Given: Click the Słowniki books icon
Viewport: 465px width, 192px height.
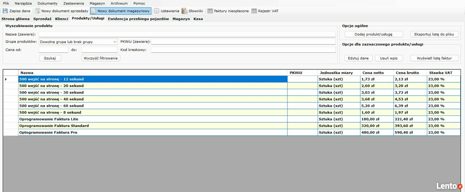Looking at the screenshot, I should 185,11.
